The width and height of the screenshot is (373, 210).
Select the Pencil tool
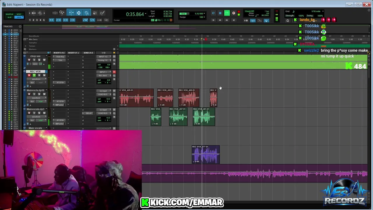point(103,13)
